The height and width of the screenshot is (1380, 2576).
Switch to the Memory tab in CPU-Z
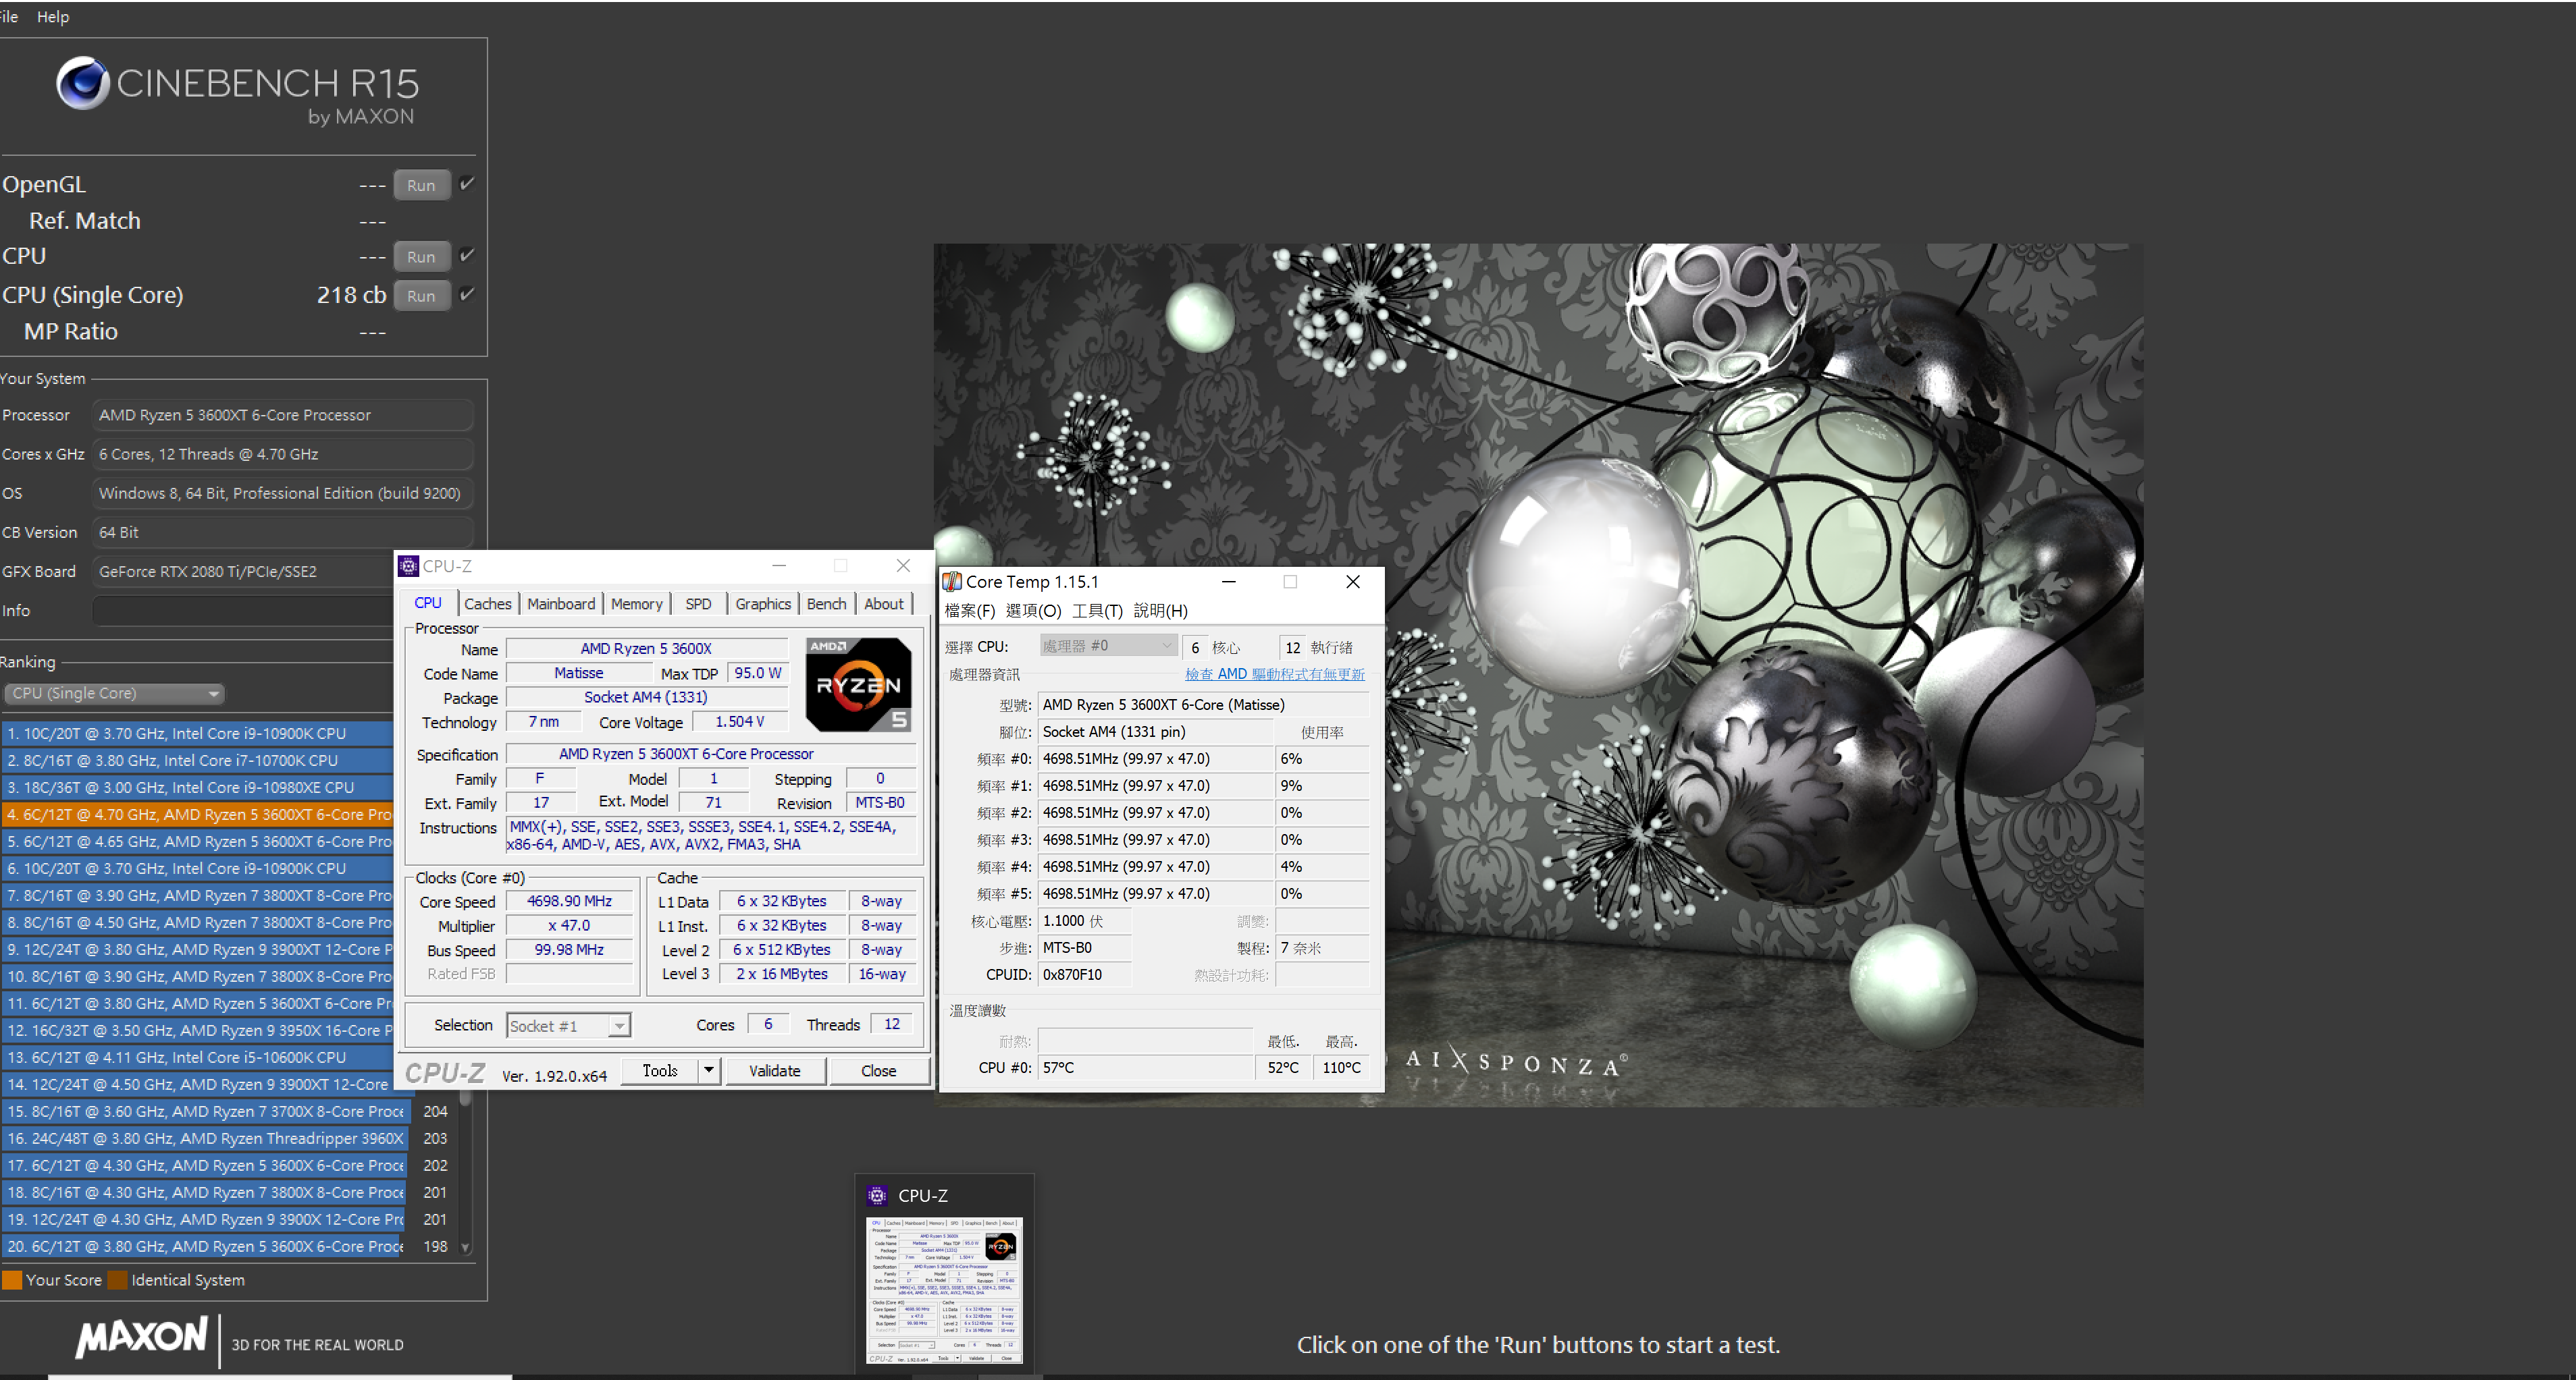pyautogui.click(x=636, y=603)
